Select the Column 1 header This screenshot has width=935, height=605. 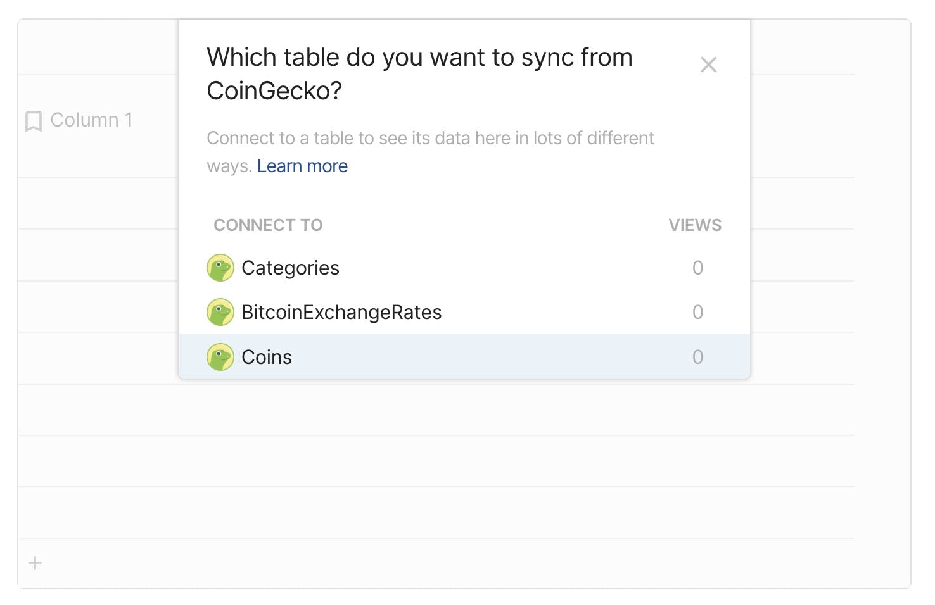tap(91, 120)
